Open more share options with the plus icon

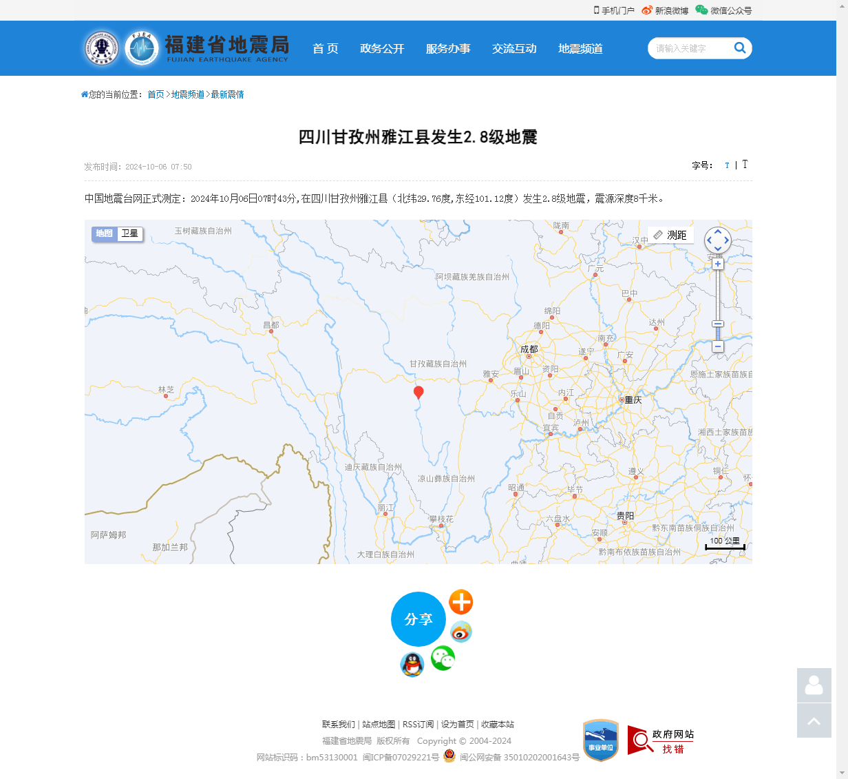[x=460, y=602]
